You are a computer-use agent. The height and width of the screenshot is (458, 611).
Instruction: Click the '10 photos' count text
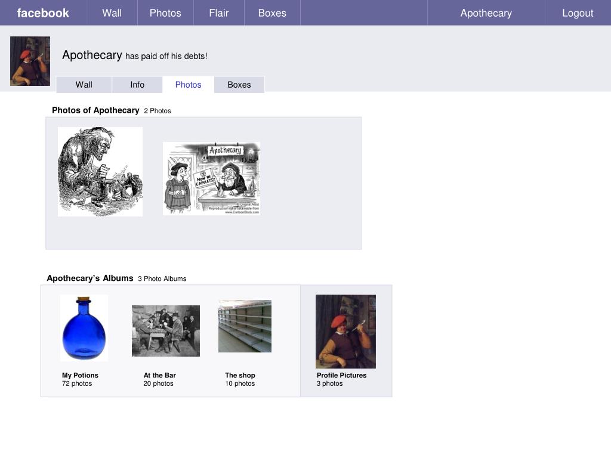(x=240, y=383)
